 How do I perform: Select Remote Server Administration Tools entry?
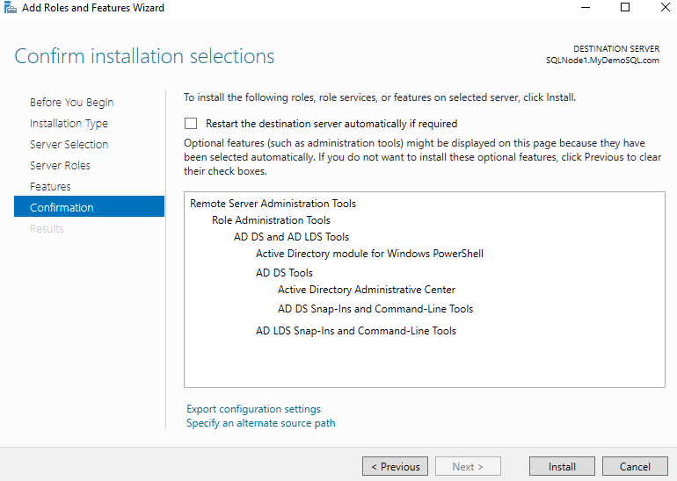pos(273,204)
